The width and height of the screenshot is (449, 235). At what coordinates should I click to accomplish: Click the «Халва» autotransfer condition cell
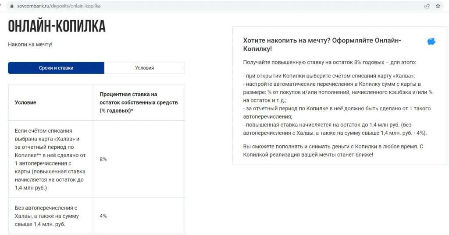pos(50,159)
